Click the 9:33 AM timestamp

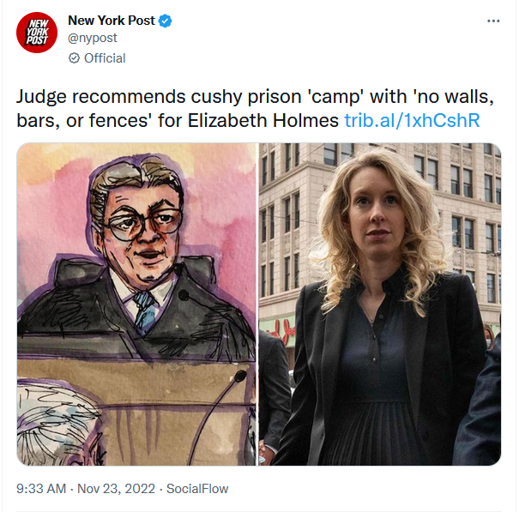click(41, 489)
